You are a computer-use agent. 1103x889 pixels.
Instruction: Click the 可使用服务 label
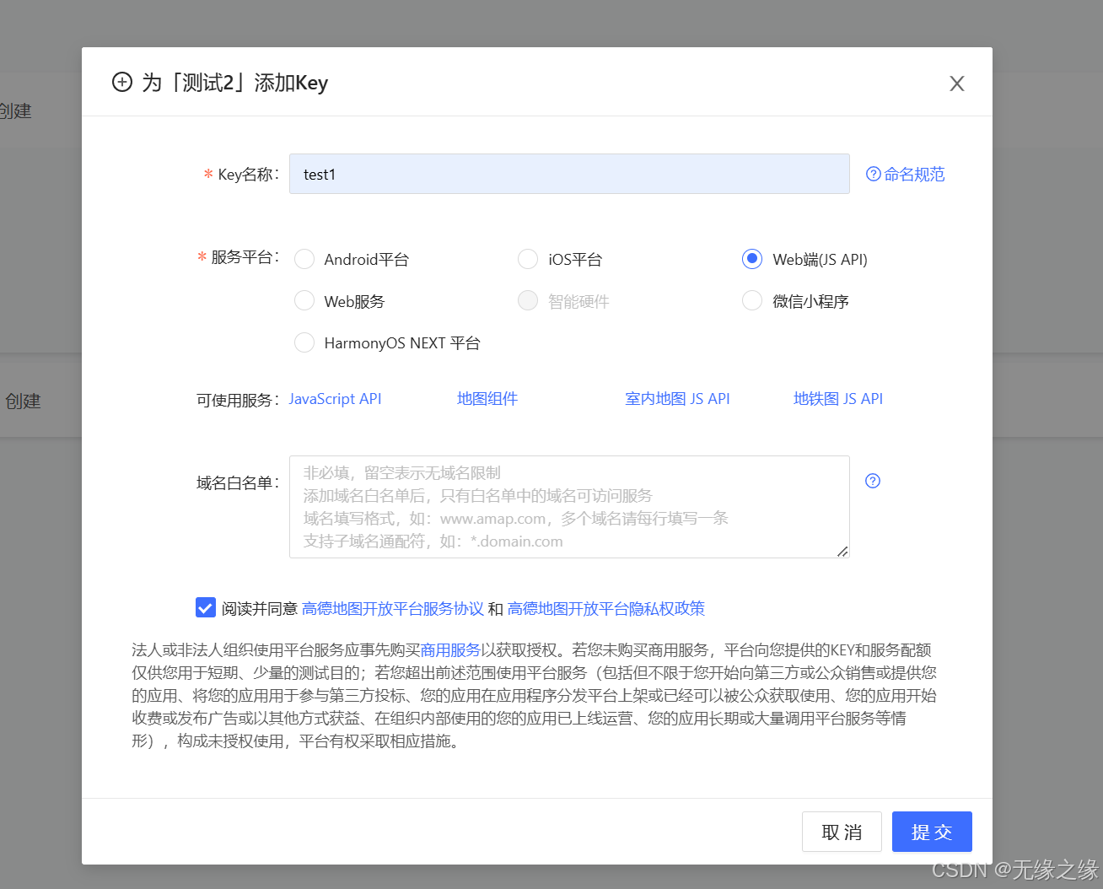[x=238, y=401]
